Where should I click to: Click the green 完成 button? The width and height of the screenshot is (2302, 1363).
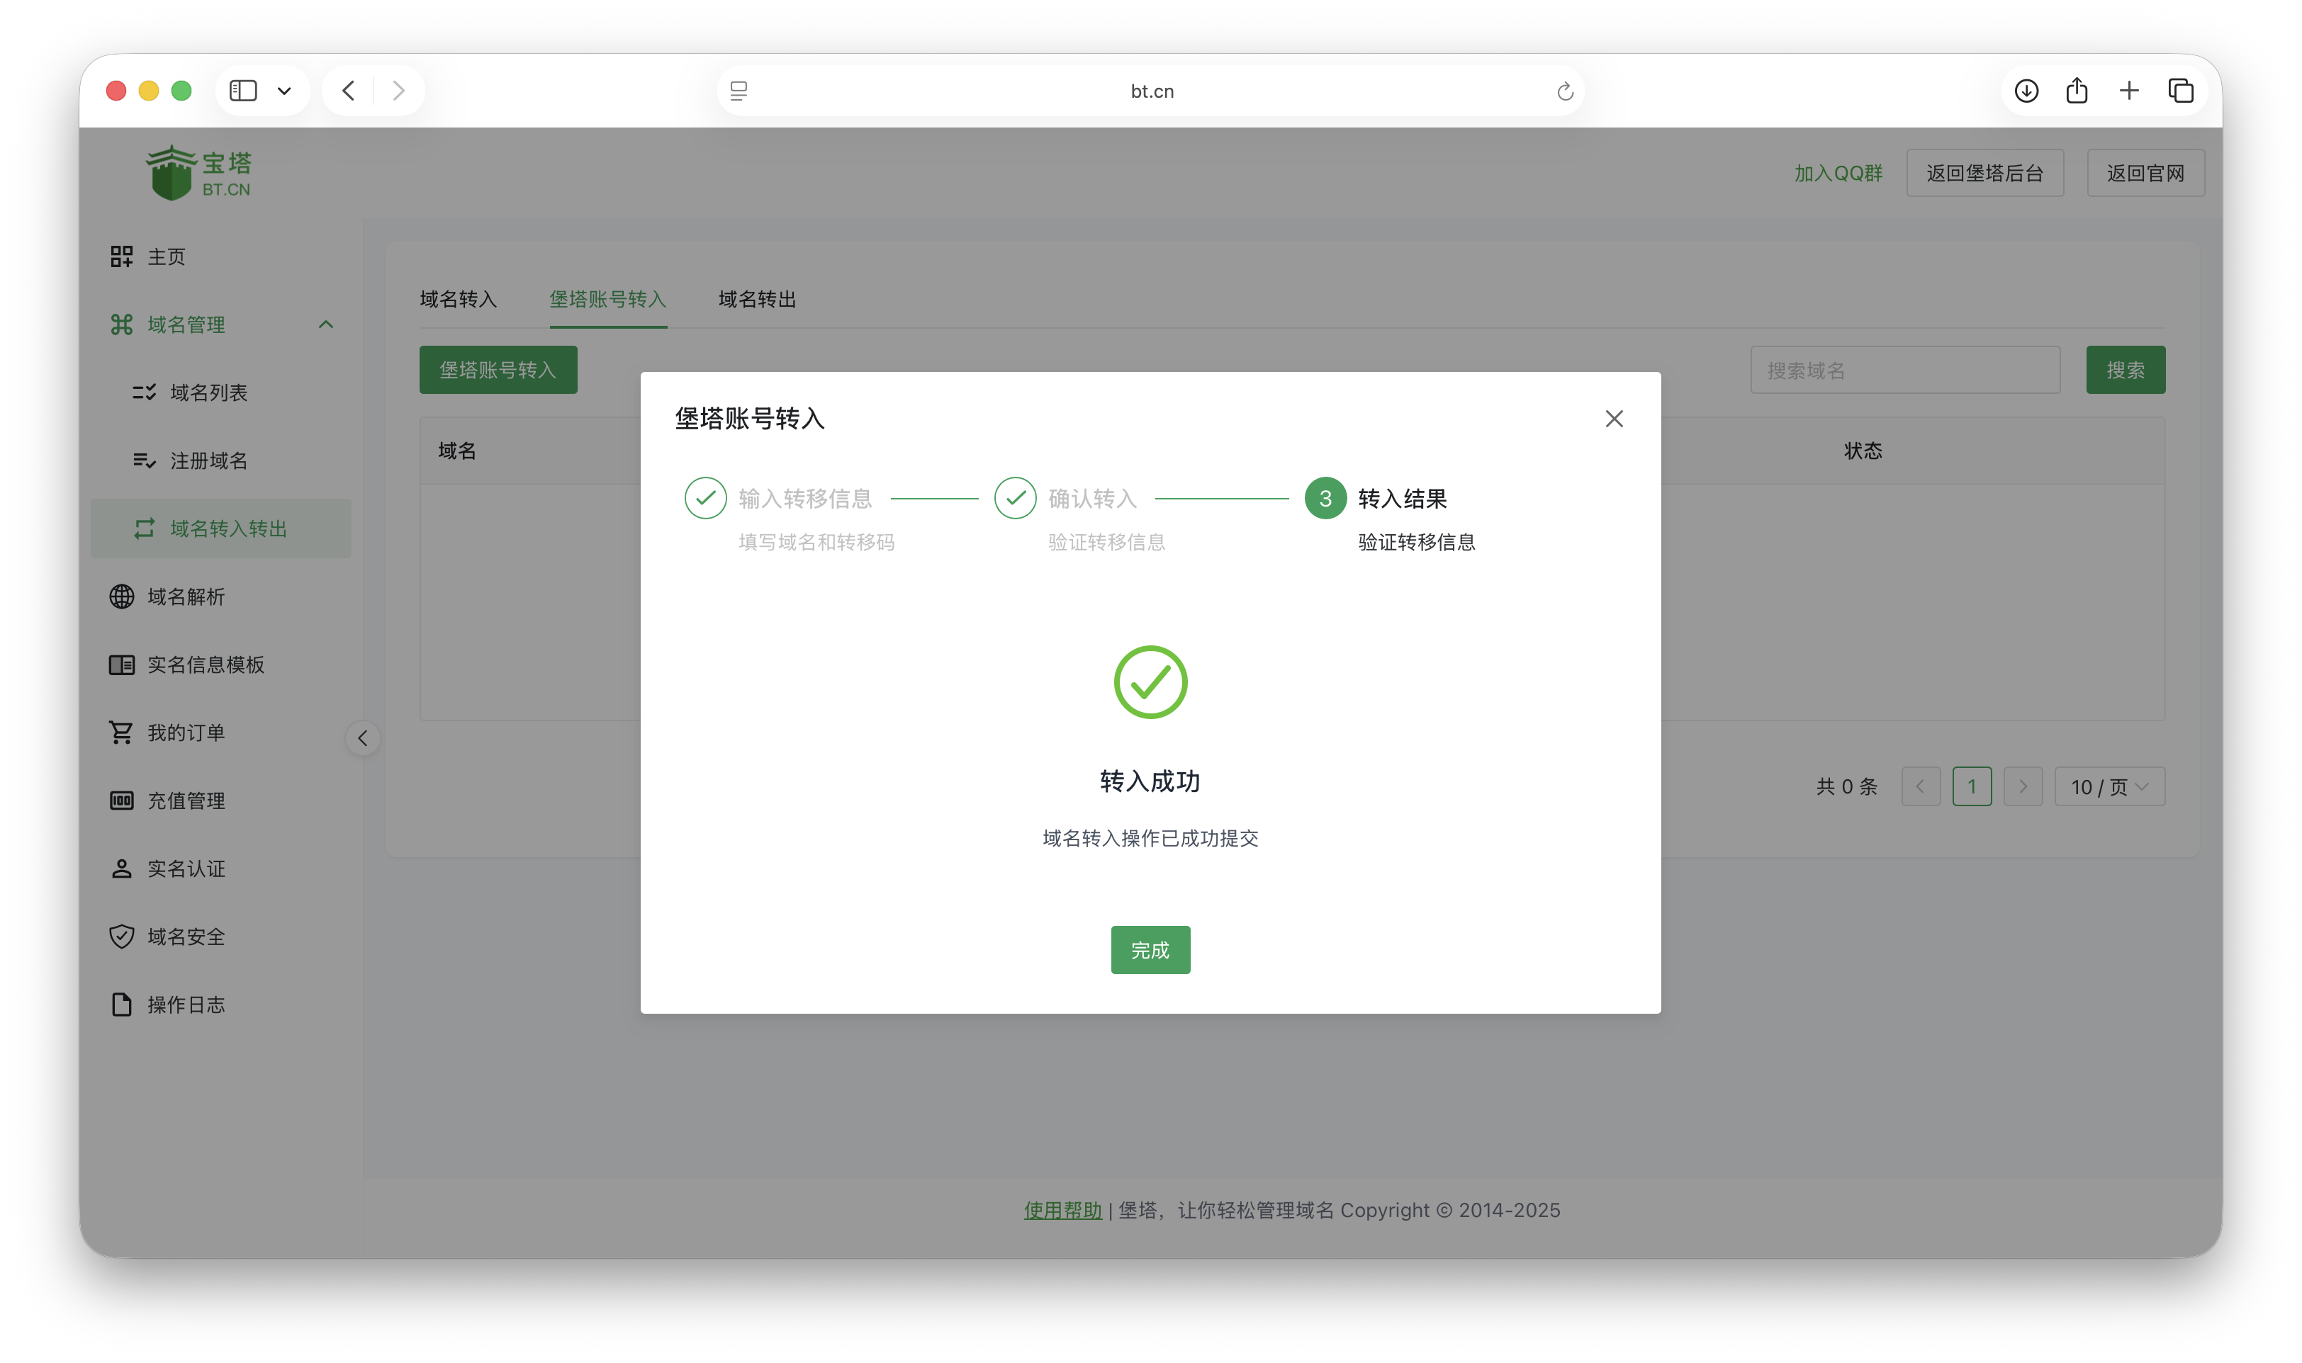pyautogui.click(x=1150, y=950)
